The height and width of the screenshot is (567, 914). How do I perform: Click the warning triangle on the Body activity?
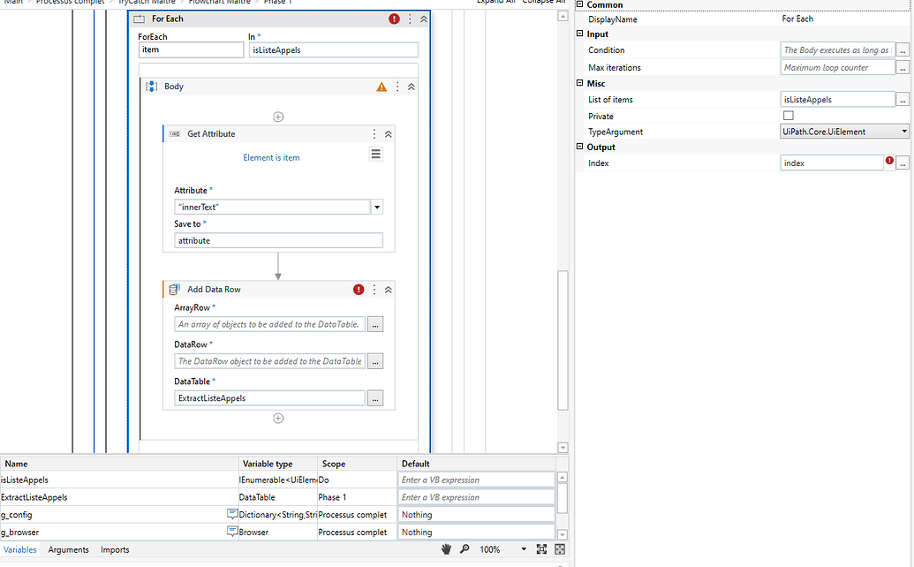(381, 86)
